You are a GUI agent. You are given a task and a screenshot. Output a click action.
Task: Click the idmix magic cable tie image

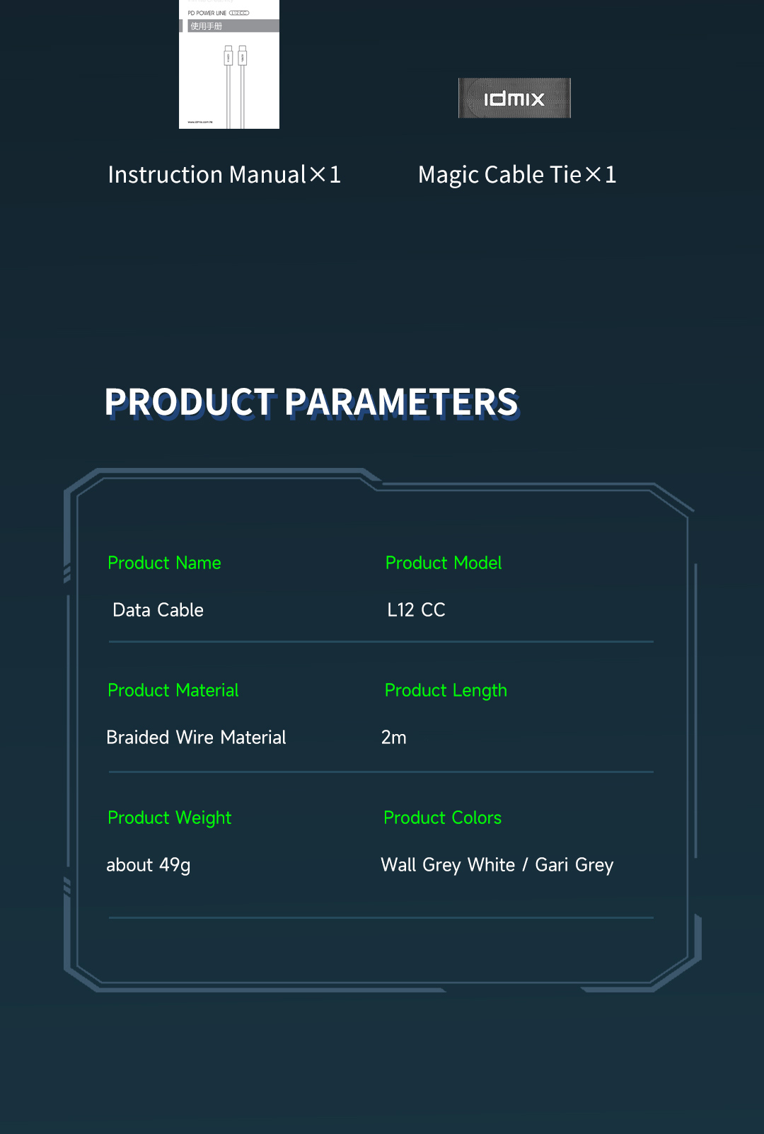pos(514,98)
